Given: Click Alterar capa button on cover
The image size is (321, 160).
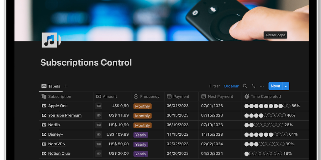Looking at the screenshot, I should point(275,35).
